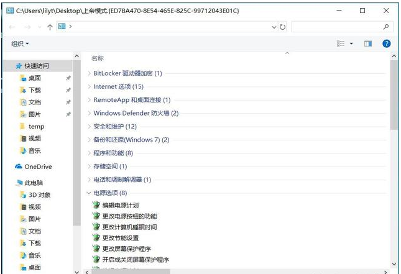
Task: Open pinned 下载 under quick access
Action: (x=35, y=90)
